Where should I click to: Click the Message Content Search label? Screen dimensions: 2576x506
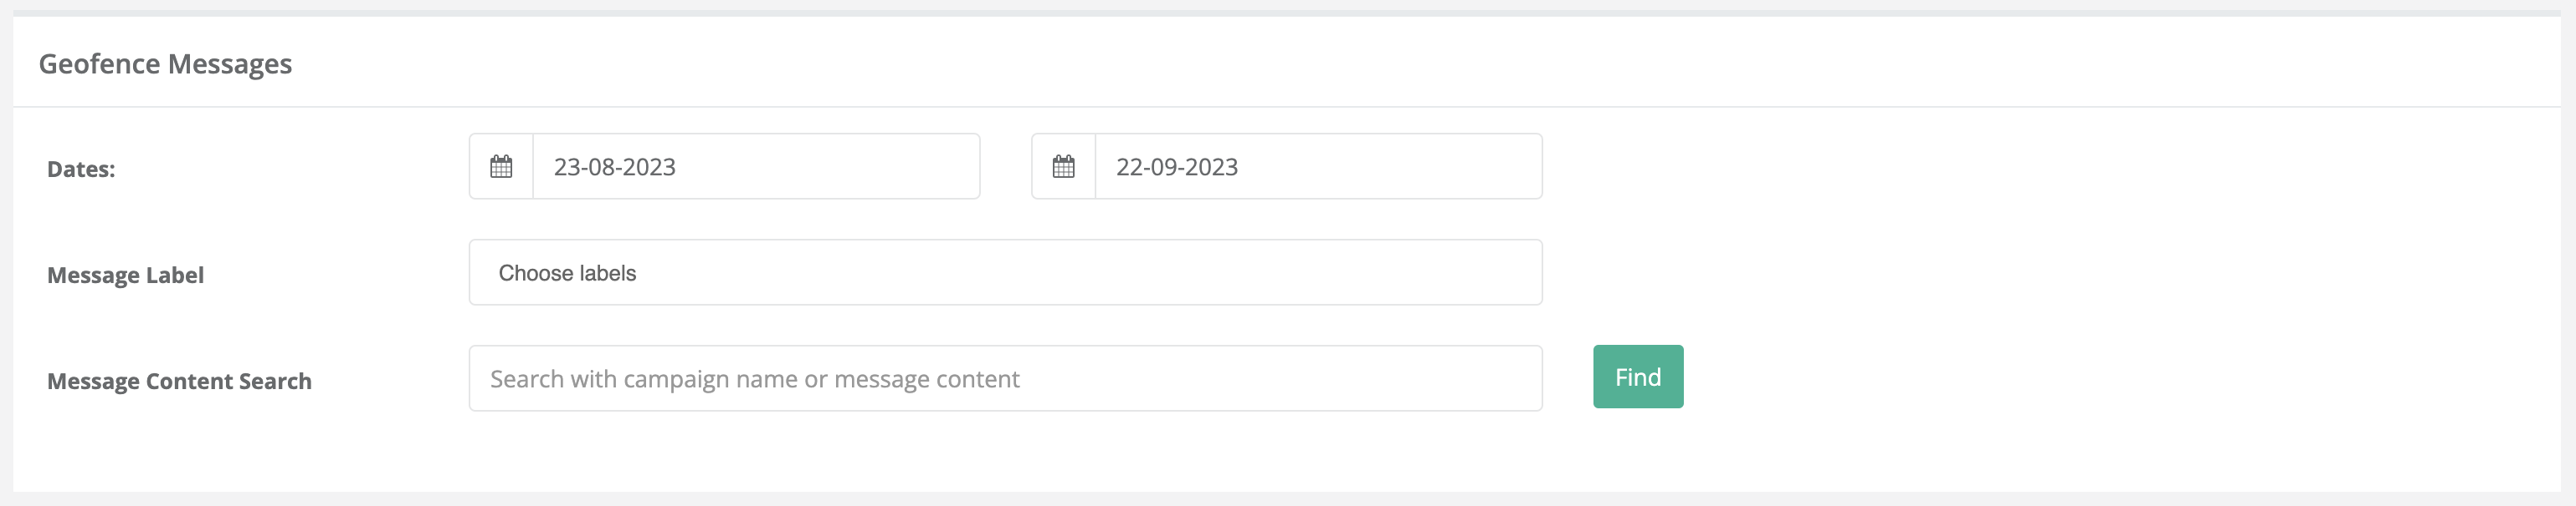[x=179, y=382]
